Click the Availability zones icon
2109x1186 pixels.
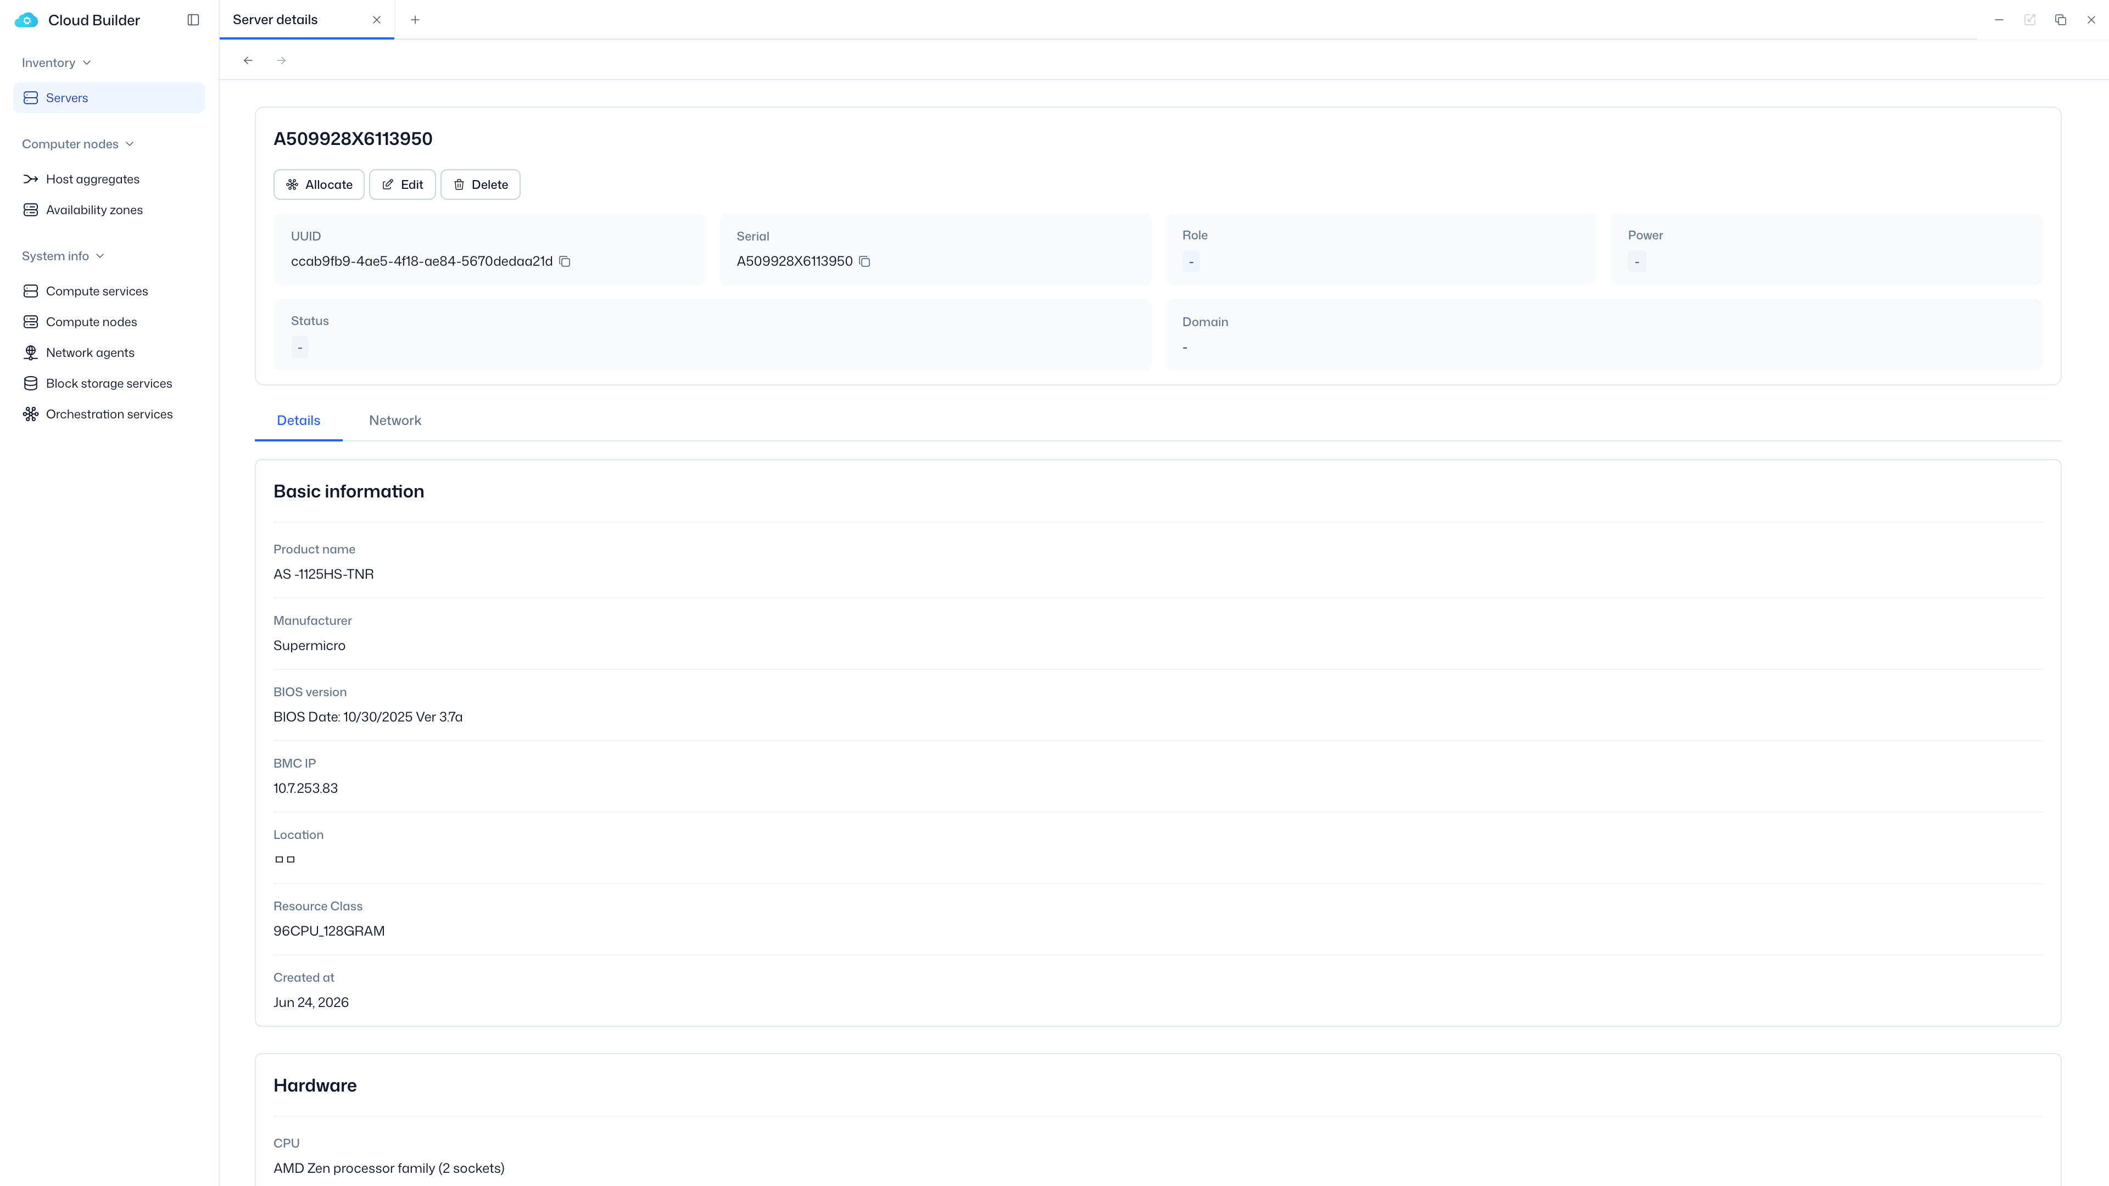30,210
